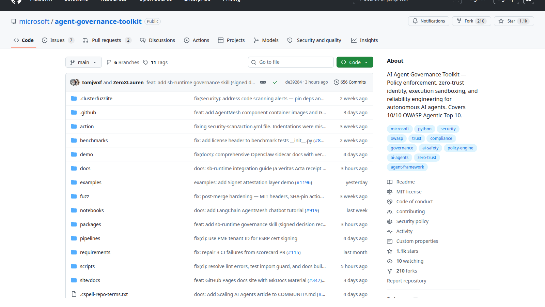The height and width of the screenshot is (307, 545).
Task: Open the site/docs folder
Action: click(90, 280)
